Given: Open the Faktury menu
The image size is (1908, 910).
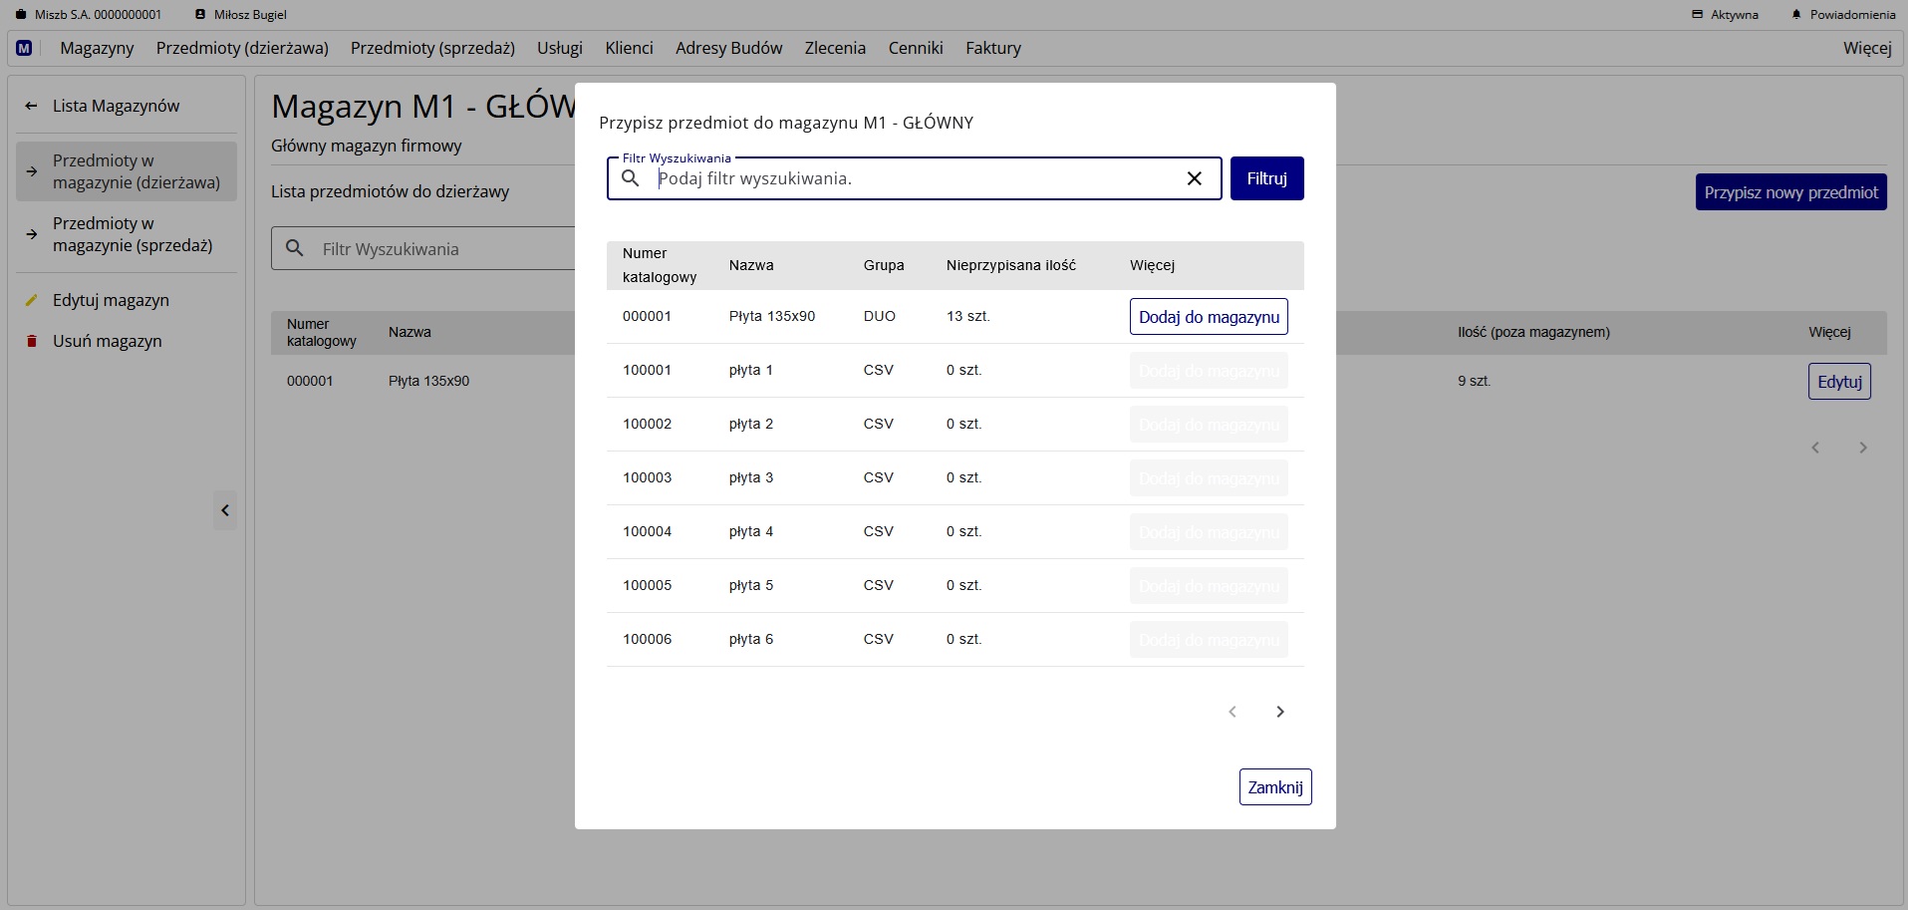Looking at the screenshot, I should coord(992,48).
